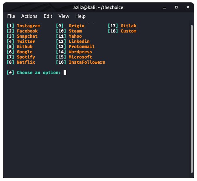197x181 pixels.
Task: Click the Gitlab option text
Action: click(129, 26)
